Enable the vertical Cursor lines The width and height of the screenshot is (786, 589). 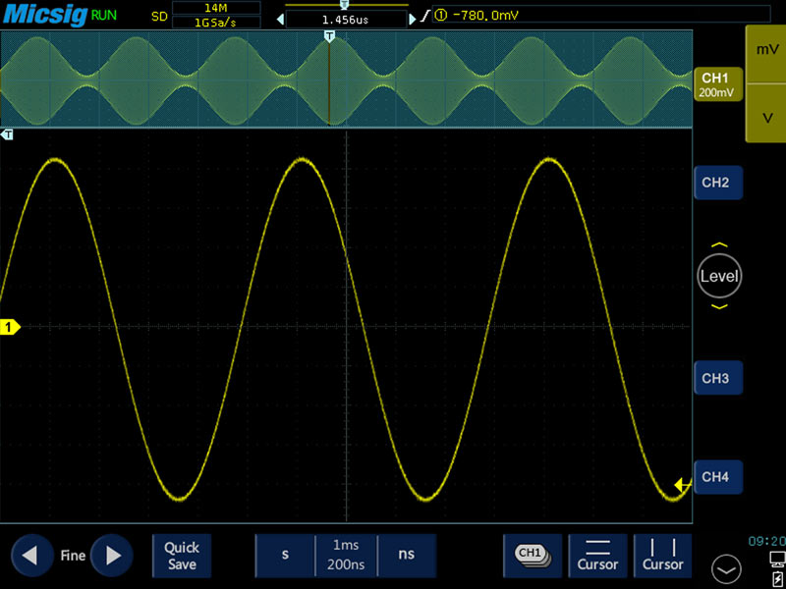(x=663, y=556)
